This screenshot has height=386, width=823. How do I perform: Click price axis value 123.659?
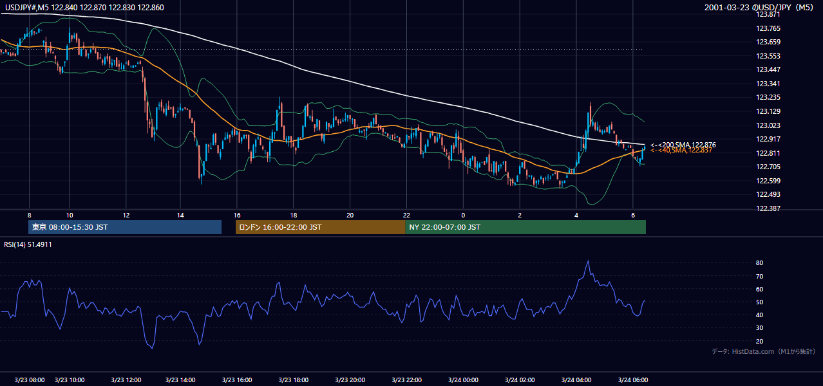point(768,42)
